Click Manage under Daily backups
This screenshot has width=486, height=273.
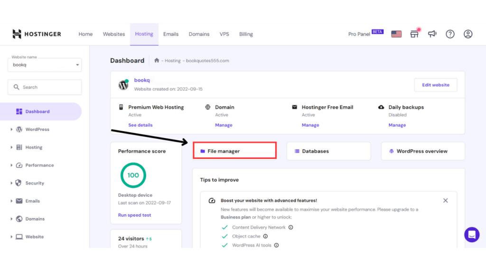click(x=397, y=125)
